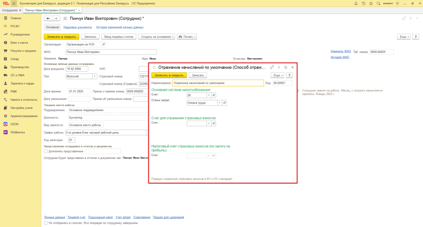
Task: Click Таб. номер field
Action: click(x=382, y=52)
